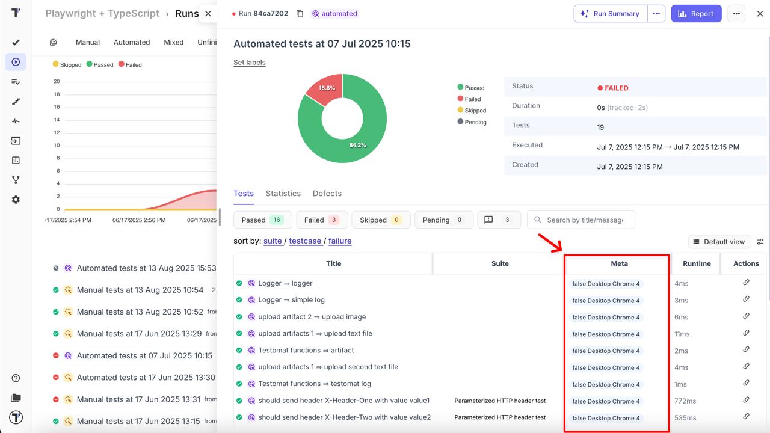Click the Report button
Image resolution: width=770 pixels, height=433 pixels.
click(x=696, y=13)
